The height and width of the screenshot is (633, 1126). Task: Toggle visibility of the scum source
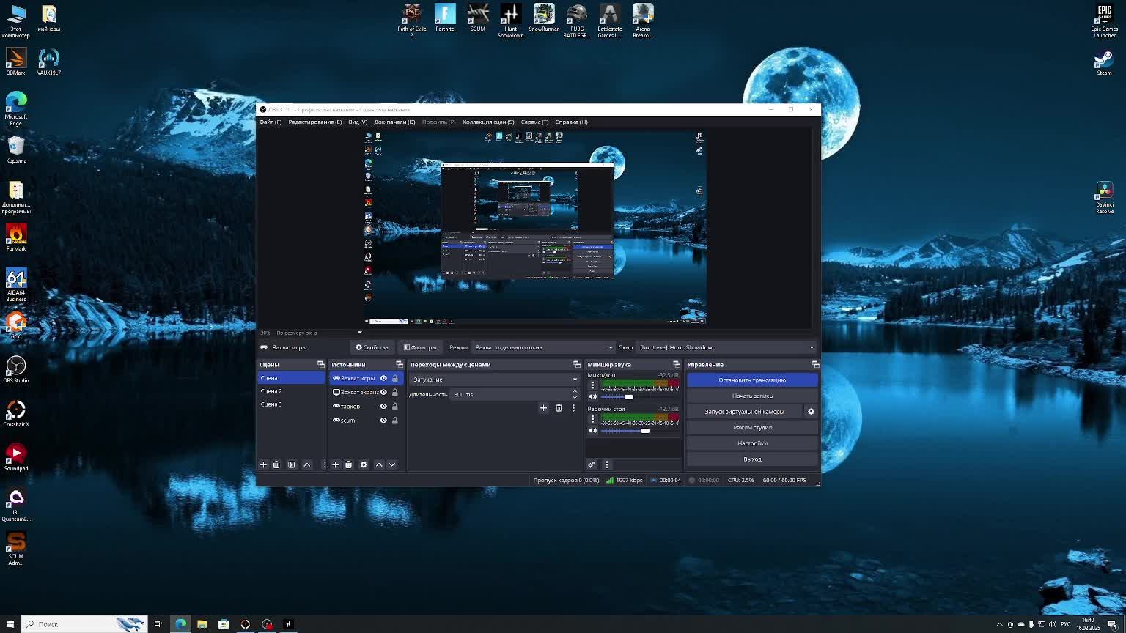point(383,421)
